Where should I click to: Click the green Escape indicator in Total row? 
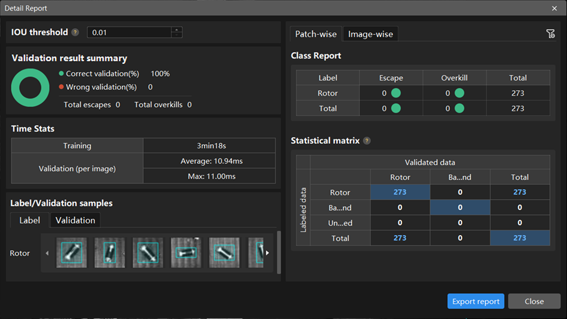(396, 108)
